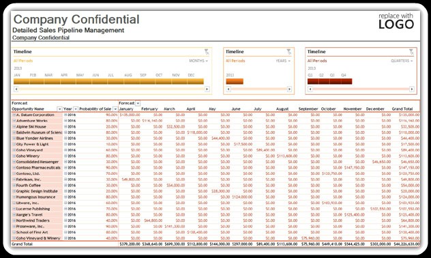Collapse the Lucerne Publishing row

(14, 209)
